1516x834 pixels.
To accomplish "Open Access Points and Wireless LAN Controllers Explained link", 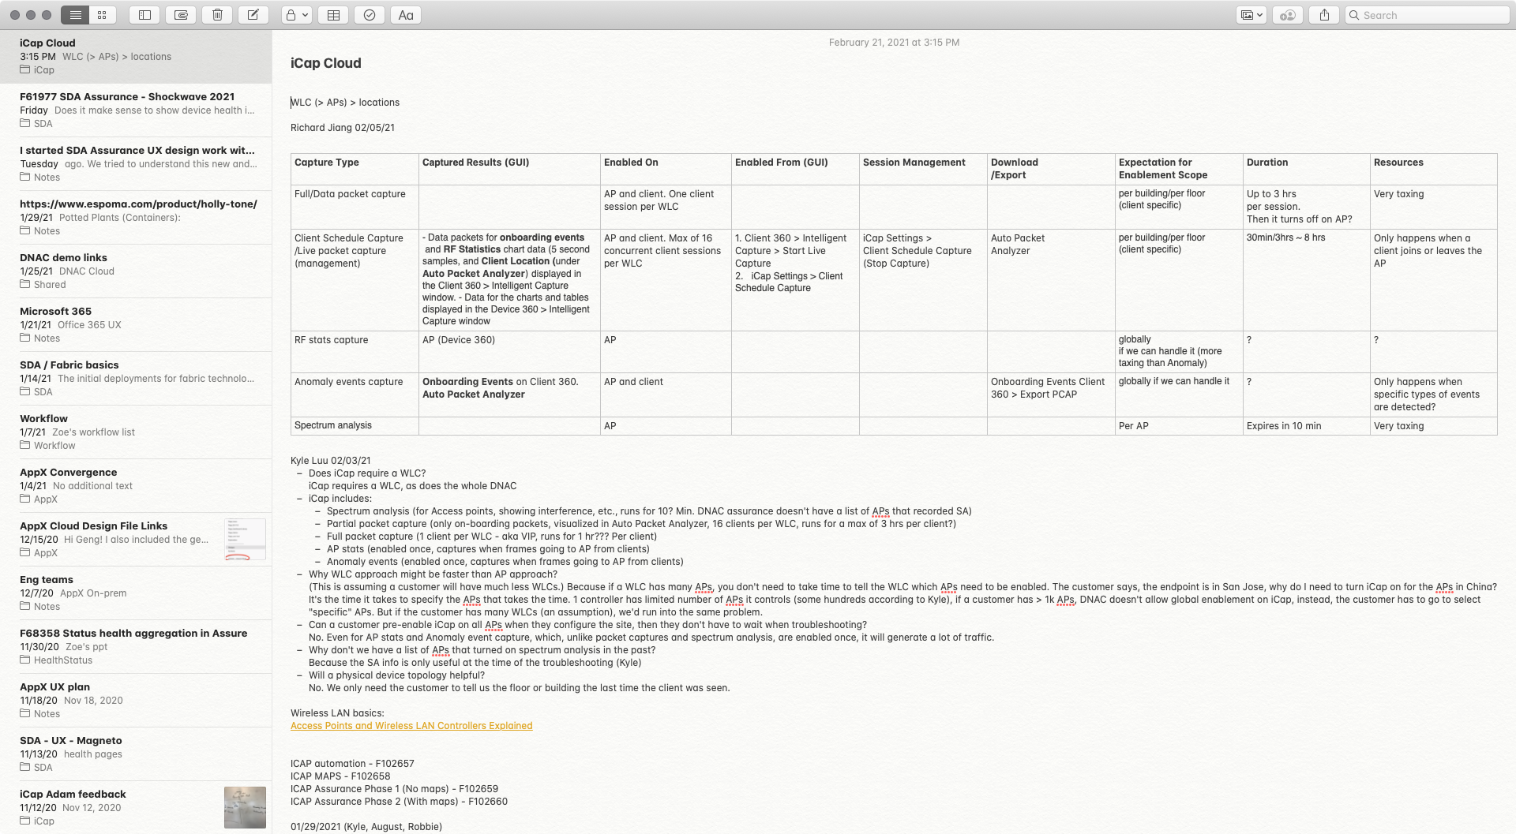I will tap(411, 726).
